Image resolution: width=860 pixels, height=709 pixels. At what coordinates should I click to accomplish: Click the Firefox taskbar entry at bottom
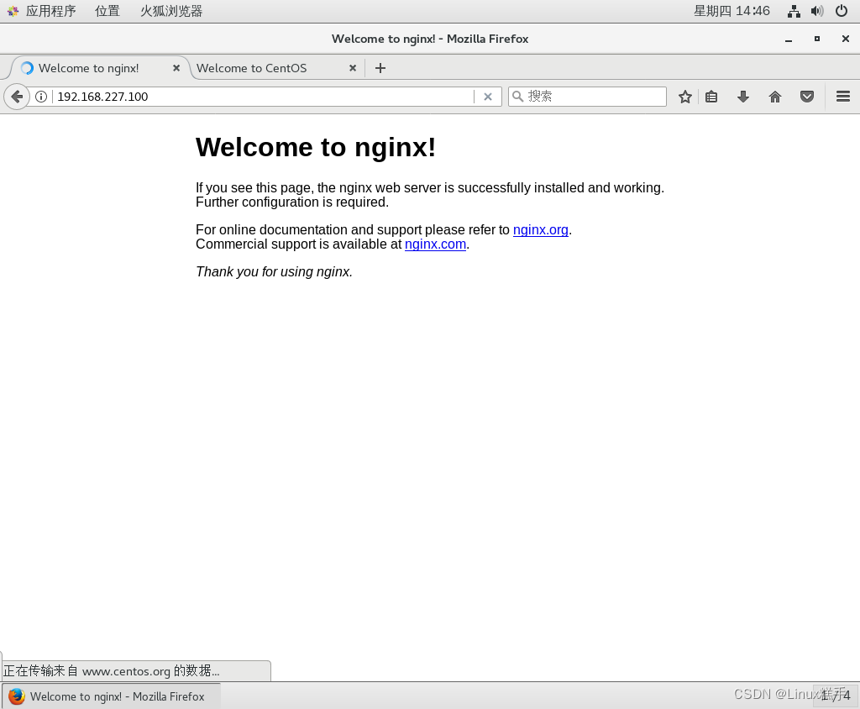click(x=109, y=696)
